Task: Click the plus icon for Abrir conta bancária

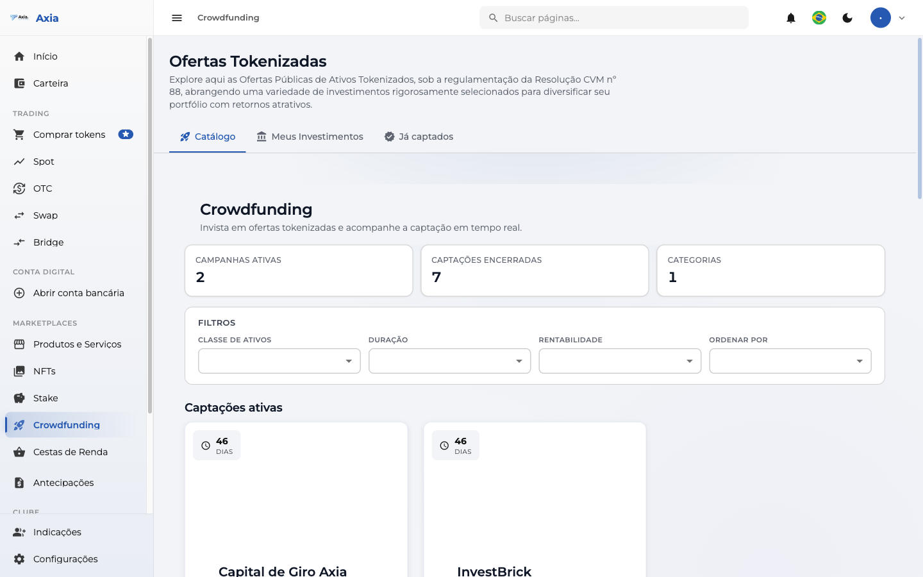Action: (19, 293)
